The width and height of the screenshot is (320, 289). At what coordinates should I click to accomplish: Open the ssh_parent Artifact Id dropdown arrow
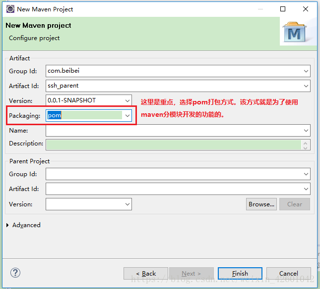[306, 86]
